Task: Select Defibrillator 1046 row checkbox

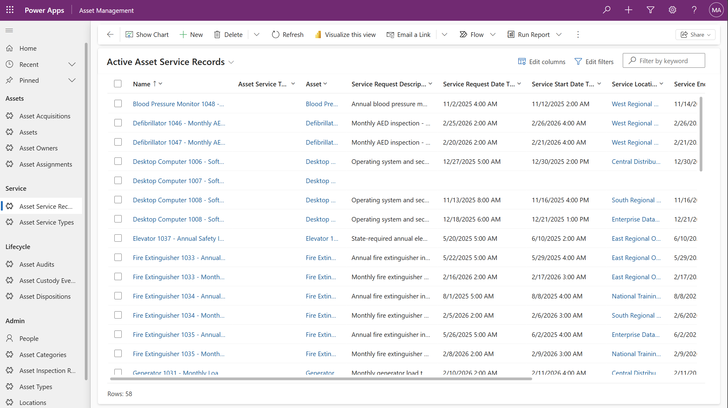Action: pos(118,123)
